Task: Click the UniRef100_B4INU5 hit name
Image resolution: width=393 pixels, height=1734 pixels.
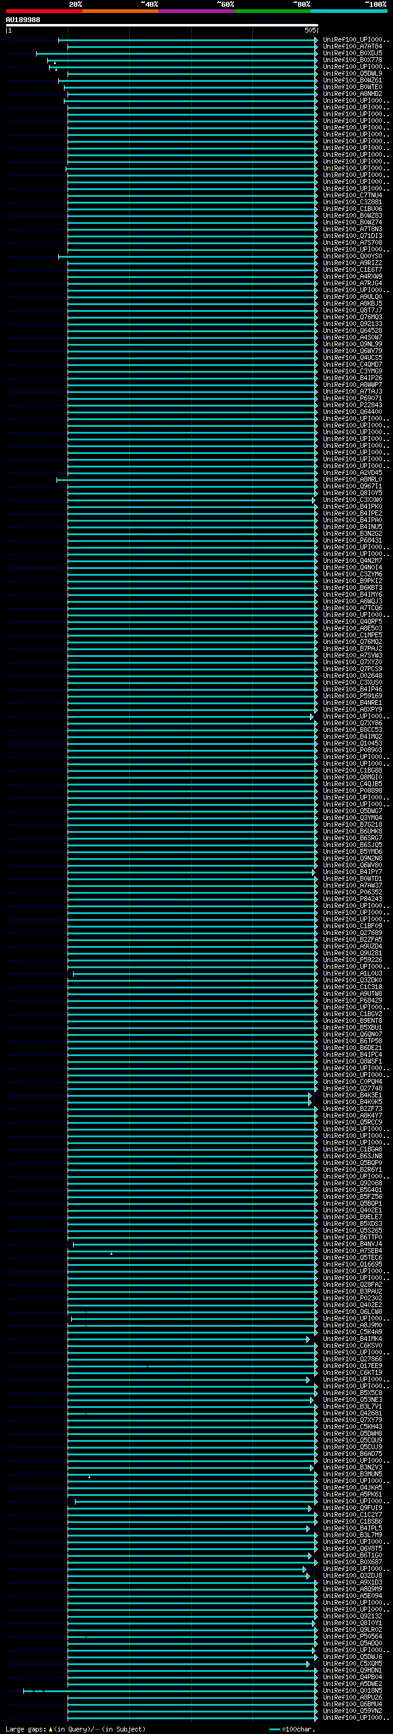Action: pos(352,527)
